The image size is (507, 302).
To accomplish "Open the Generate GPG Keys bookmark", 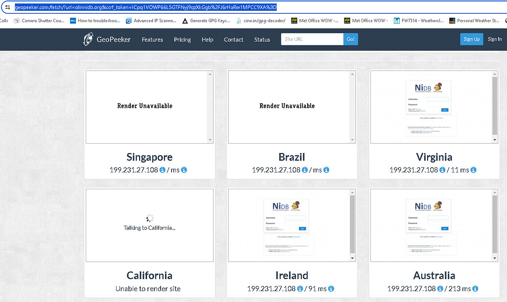I will 206,21.
